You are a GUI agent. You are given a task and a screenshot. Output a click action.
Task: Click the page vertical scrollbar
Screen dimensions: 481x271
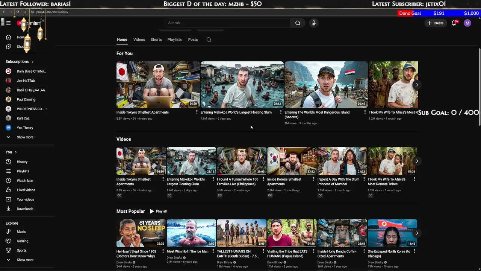[x=479, y=87]
